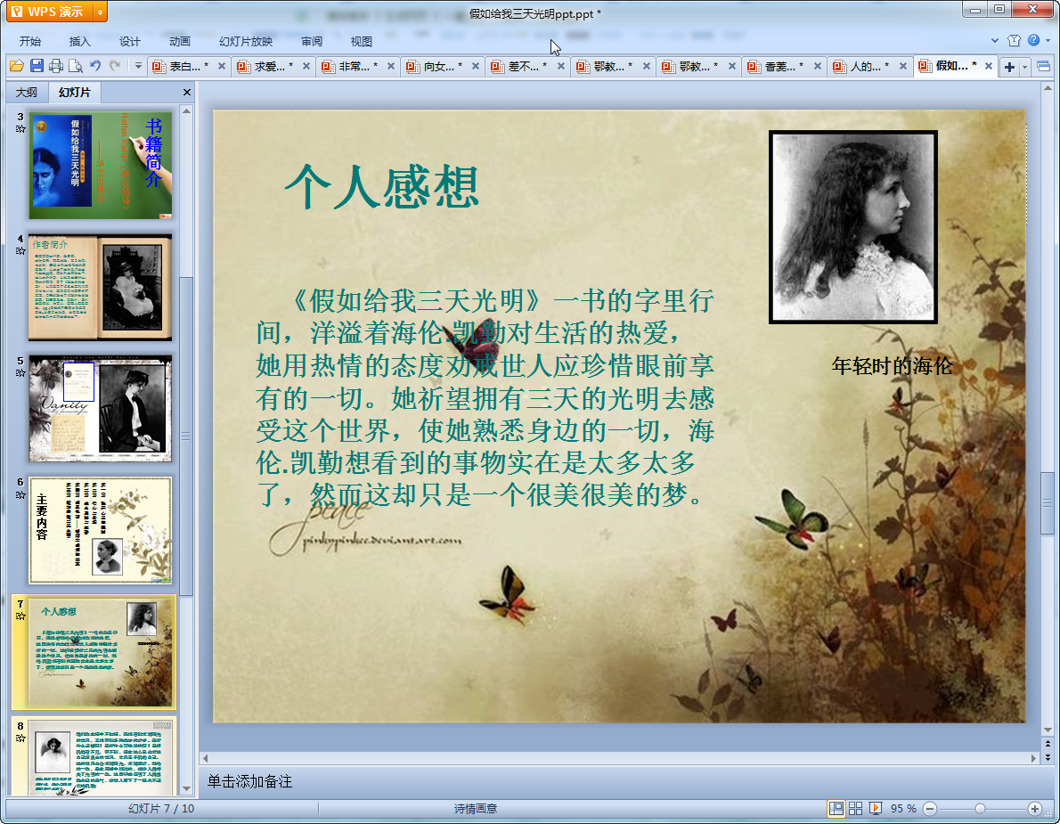
Task: Zoom in with the plus button
Action: click(1034, 809)
